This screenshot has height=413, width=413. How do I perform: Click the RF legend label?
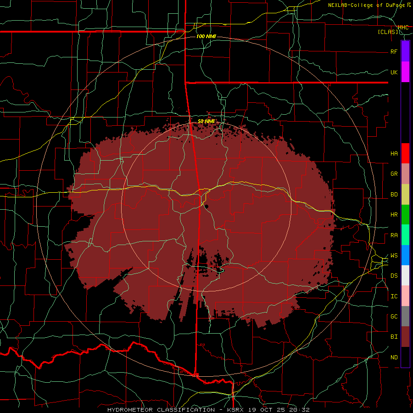(394, 51)
